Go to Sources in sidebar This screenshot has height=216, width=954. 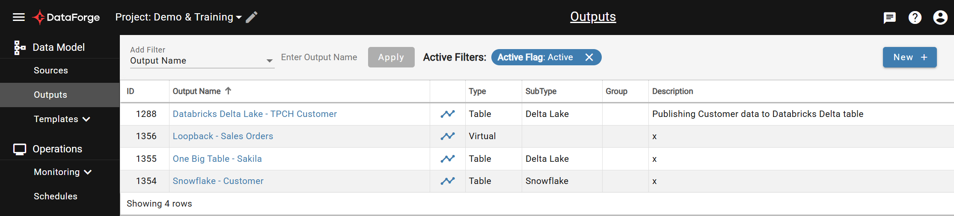point(51,70)
